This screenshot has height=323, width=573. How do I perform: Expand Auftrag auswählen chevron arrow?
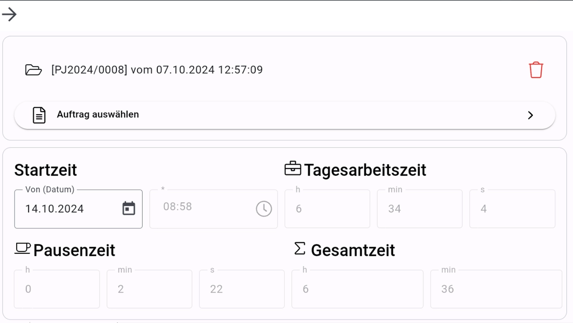coord(531,115)
